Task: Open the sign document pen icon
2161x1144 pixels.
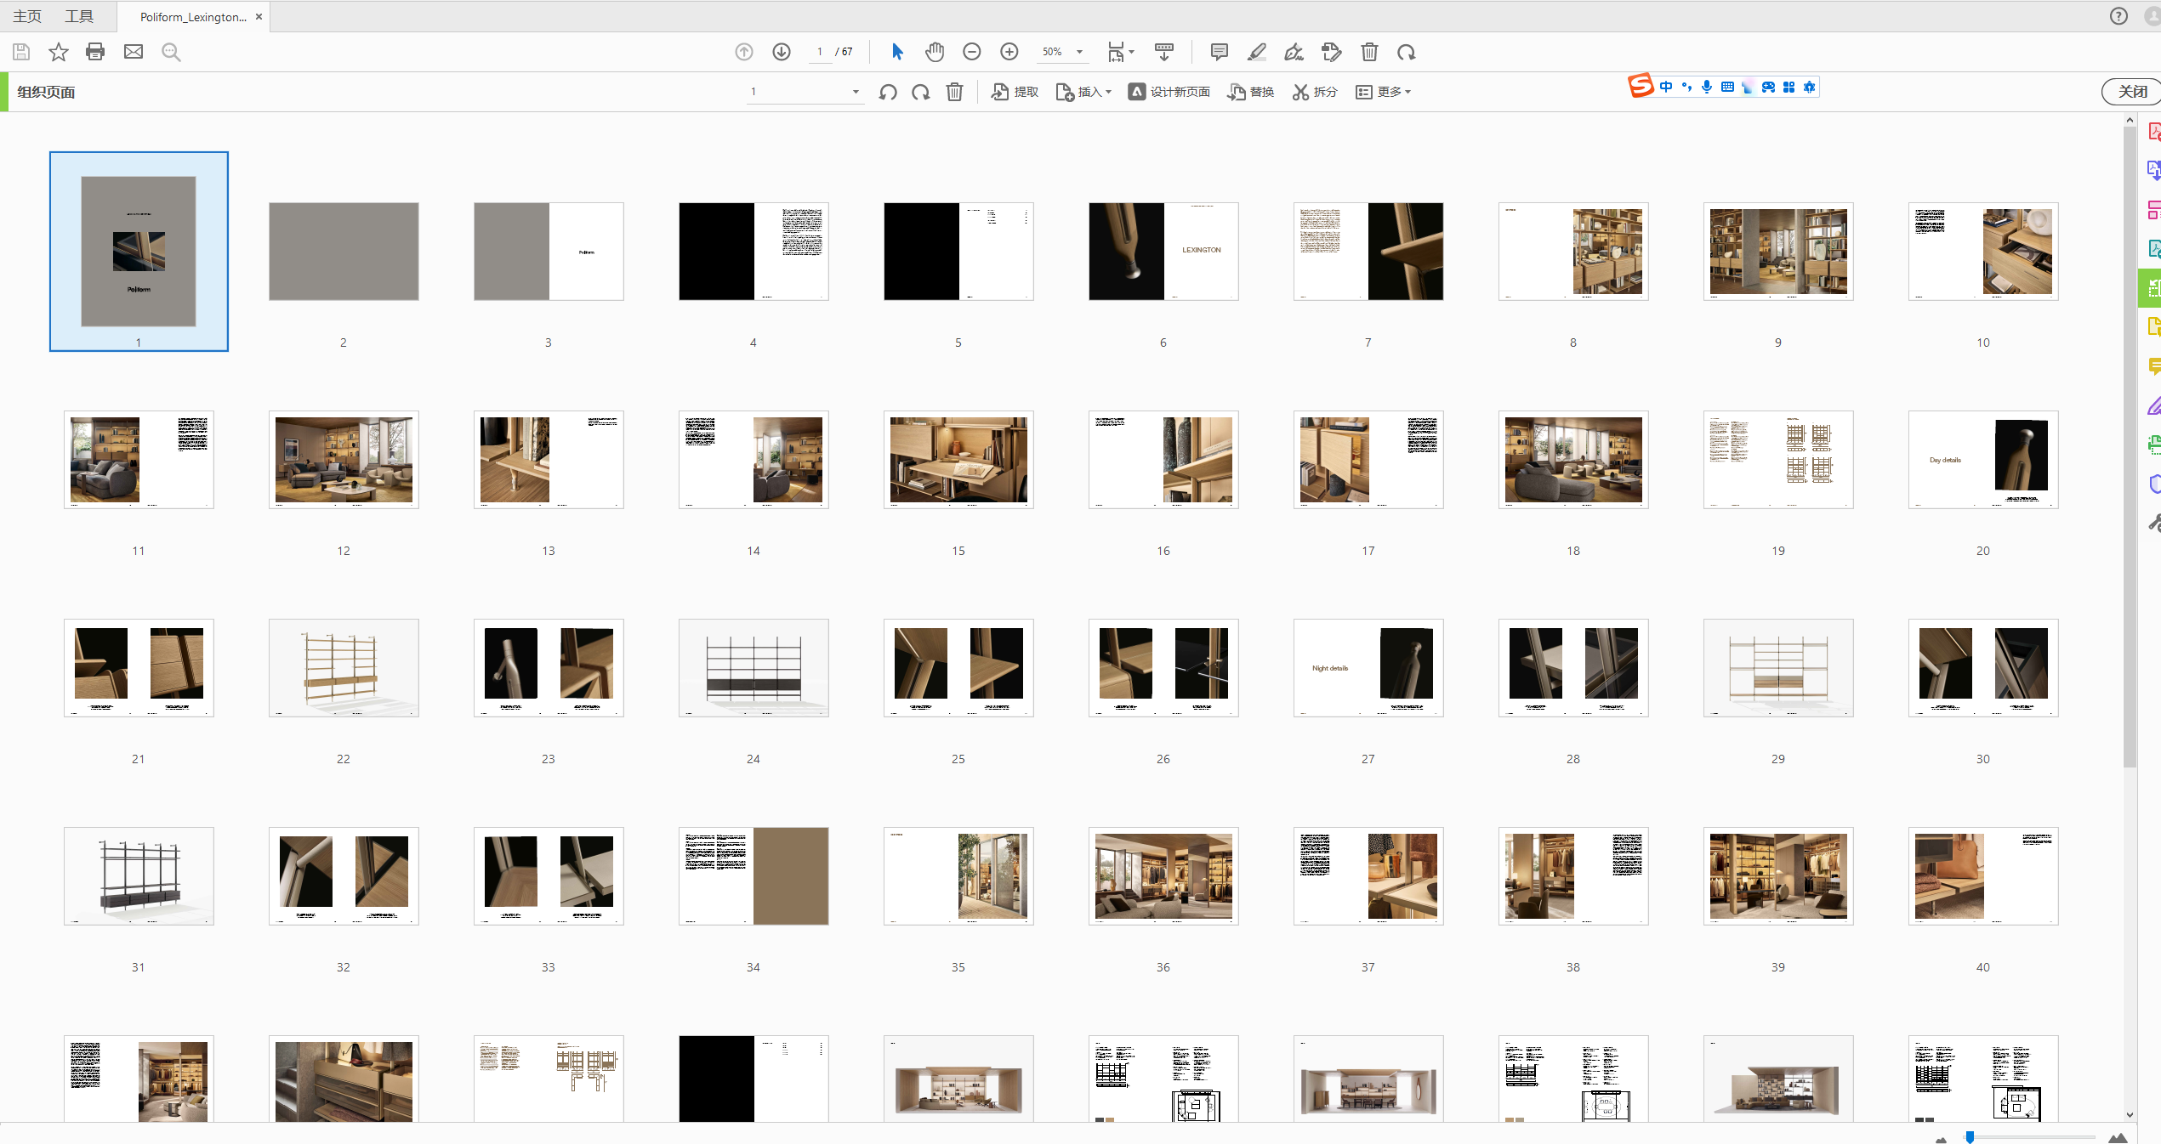Action: [1294, 52]
